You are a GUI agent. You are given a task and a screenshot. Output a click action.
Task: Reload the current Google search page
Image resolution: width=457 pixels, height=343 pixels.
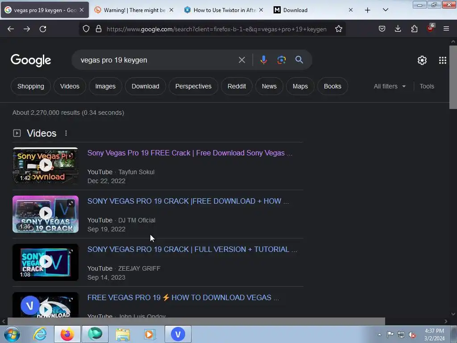[x=43, y=29]
